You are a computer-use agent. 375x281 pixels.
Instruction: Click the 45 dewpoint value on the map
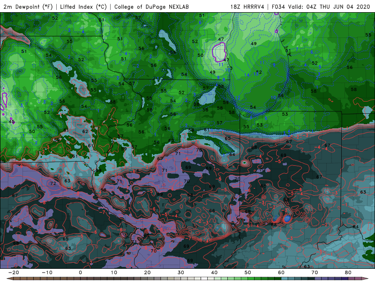tap(11, 122)
